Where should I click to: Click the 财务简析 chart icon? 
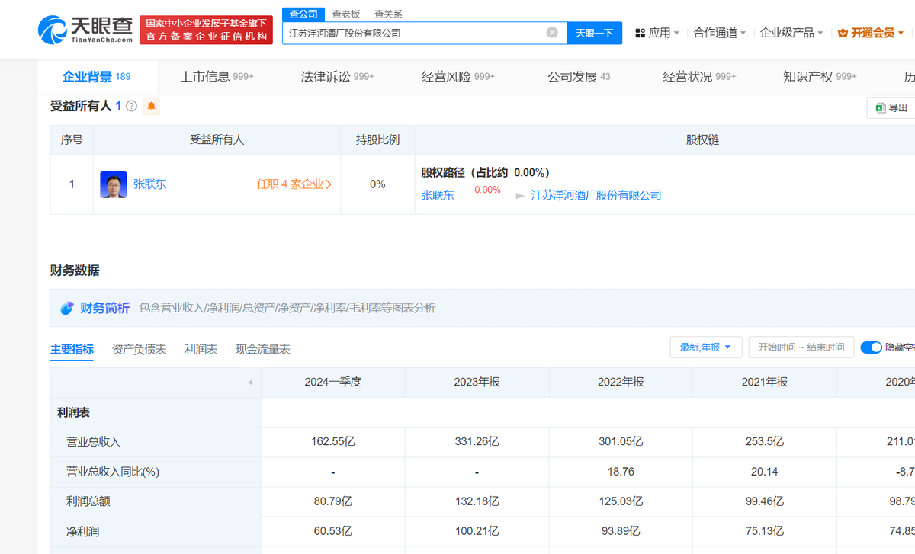point(68,308)
